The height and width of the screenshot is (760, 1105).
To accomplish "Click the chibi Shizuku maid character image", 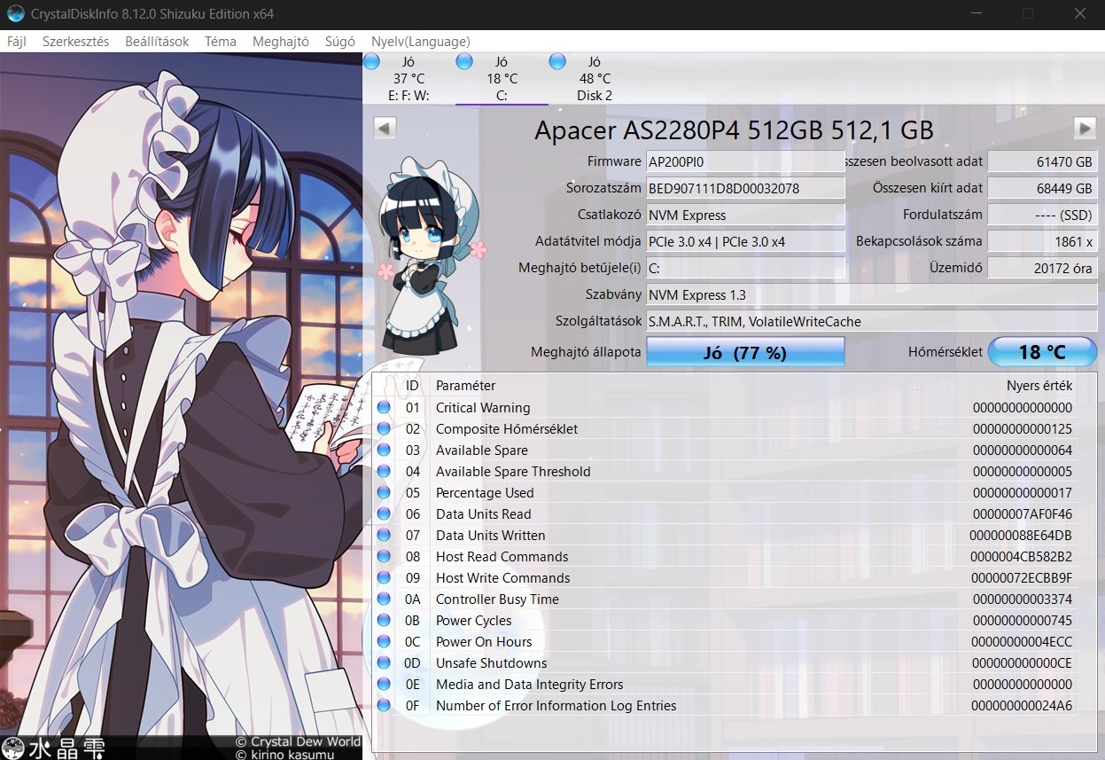I will tap(431, 255).
